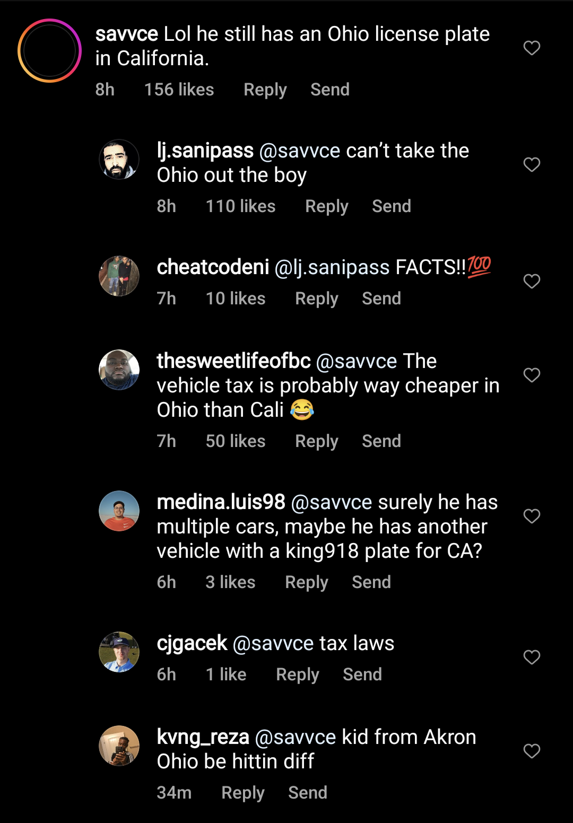Viewport: 573px width, 823px height.
Task: Reply to kvng_reza's comment
Action: 242,793
